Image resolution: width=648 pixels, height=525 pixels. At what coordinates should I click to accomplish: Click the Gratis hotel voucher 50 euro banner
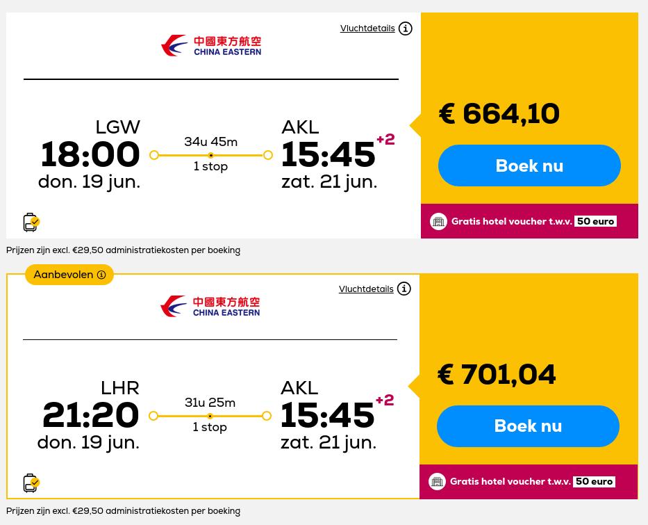tap(529, 221)
